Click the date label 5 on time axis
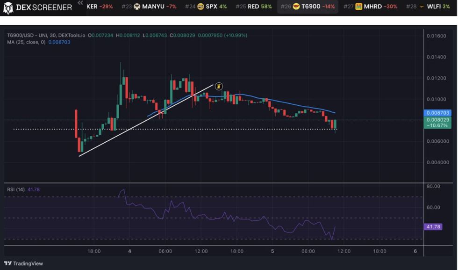Screen dimensions: 458x270 [x=272, y=251]
